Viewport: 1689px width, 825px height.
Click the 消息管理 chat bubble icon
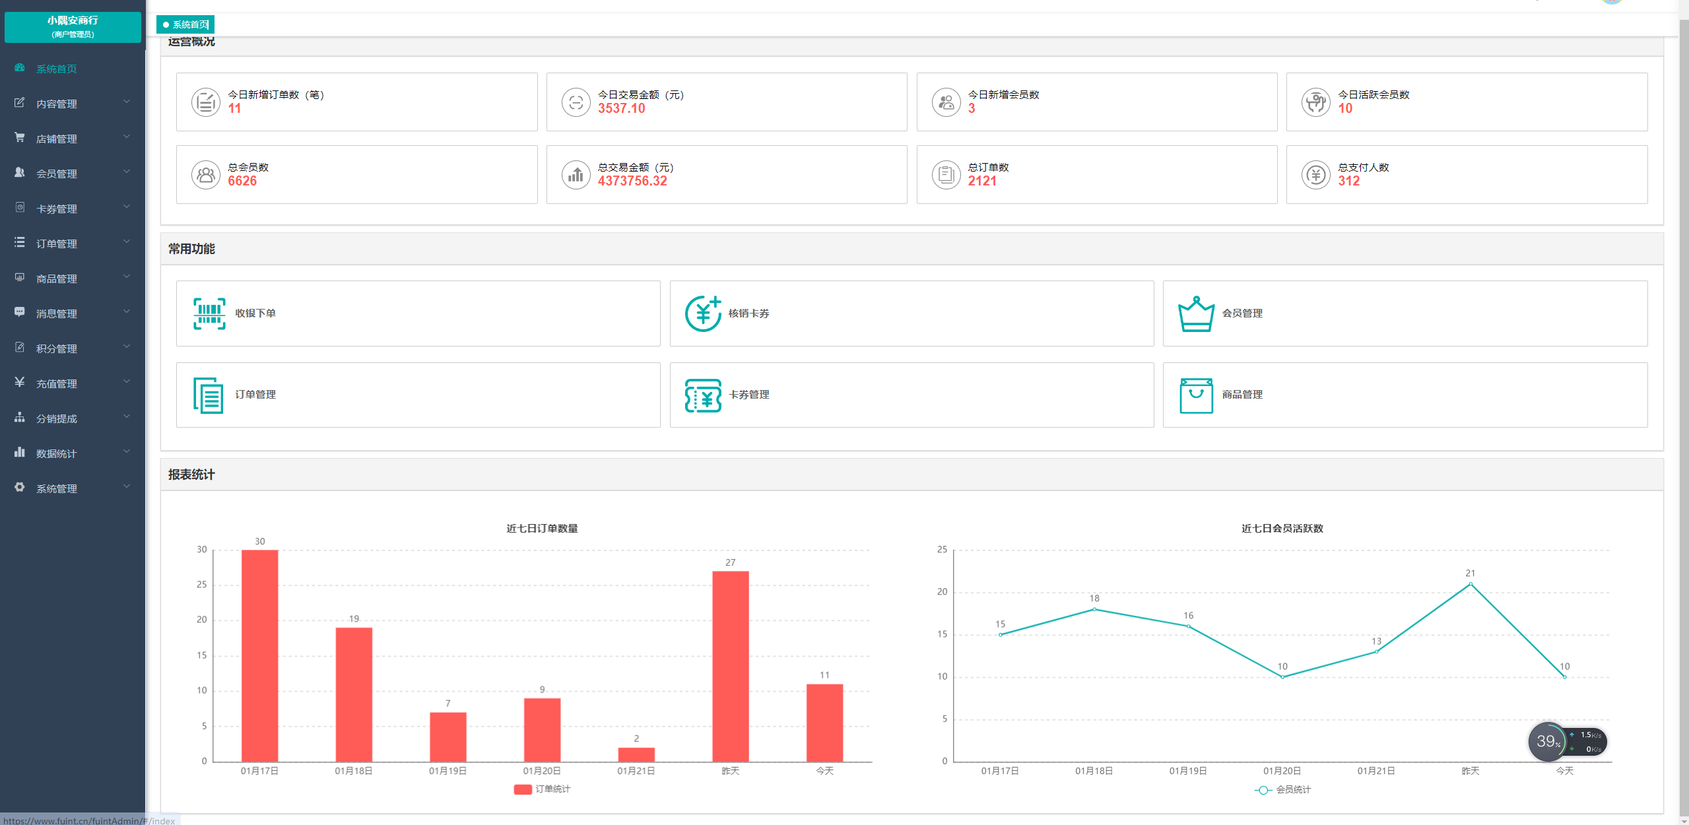20,313
